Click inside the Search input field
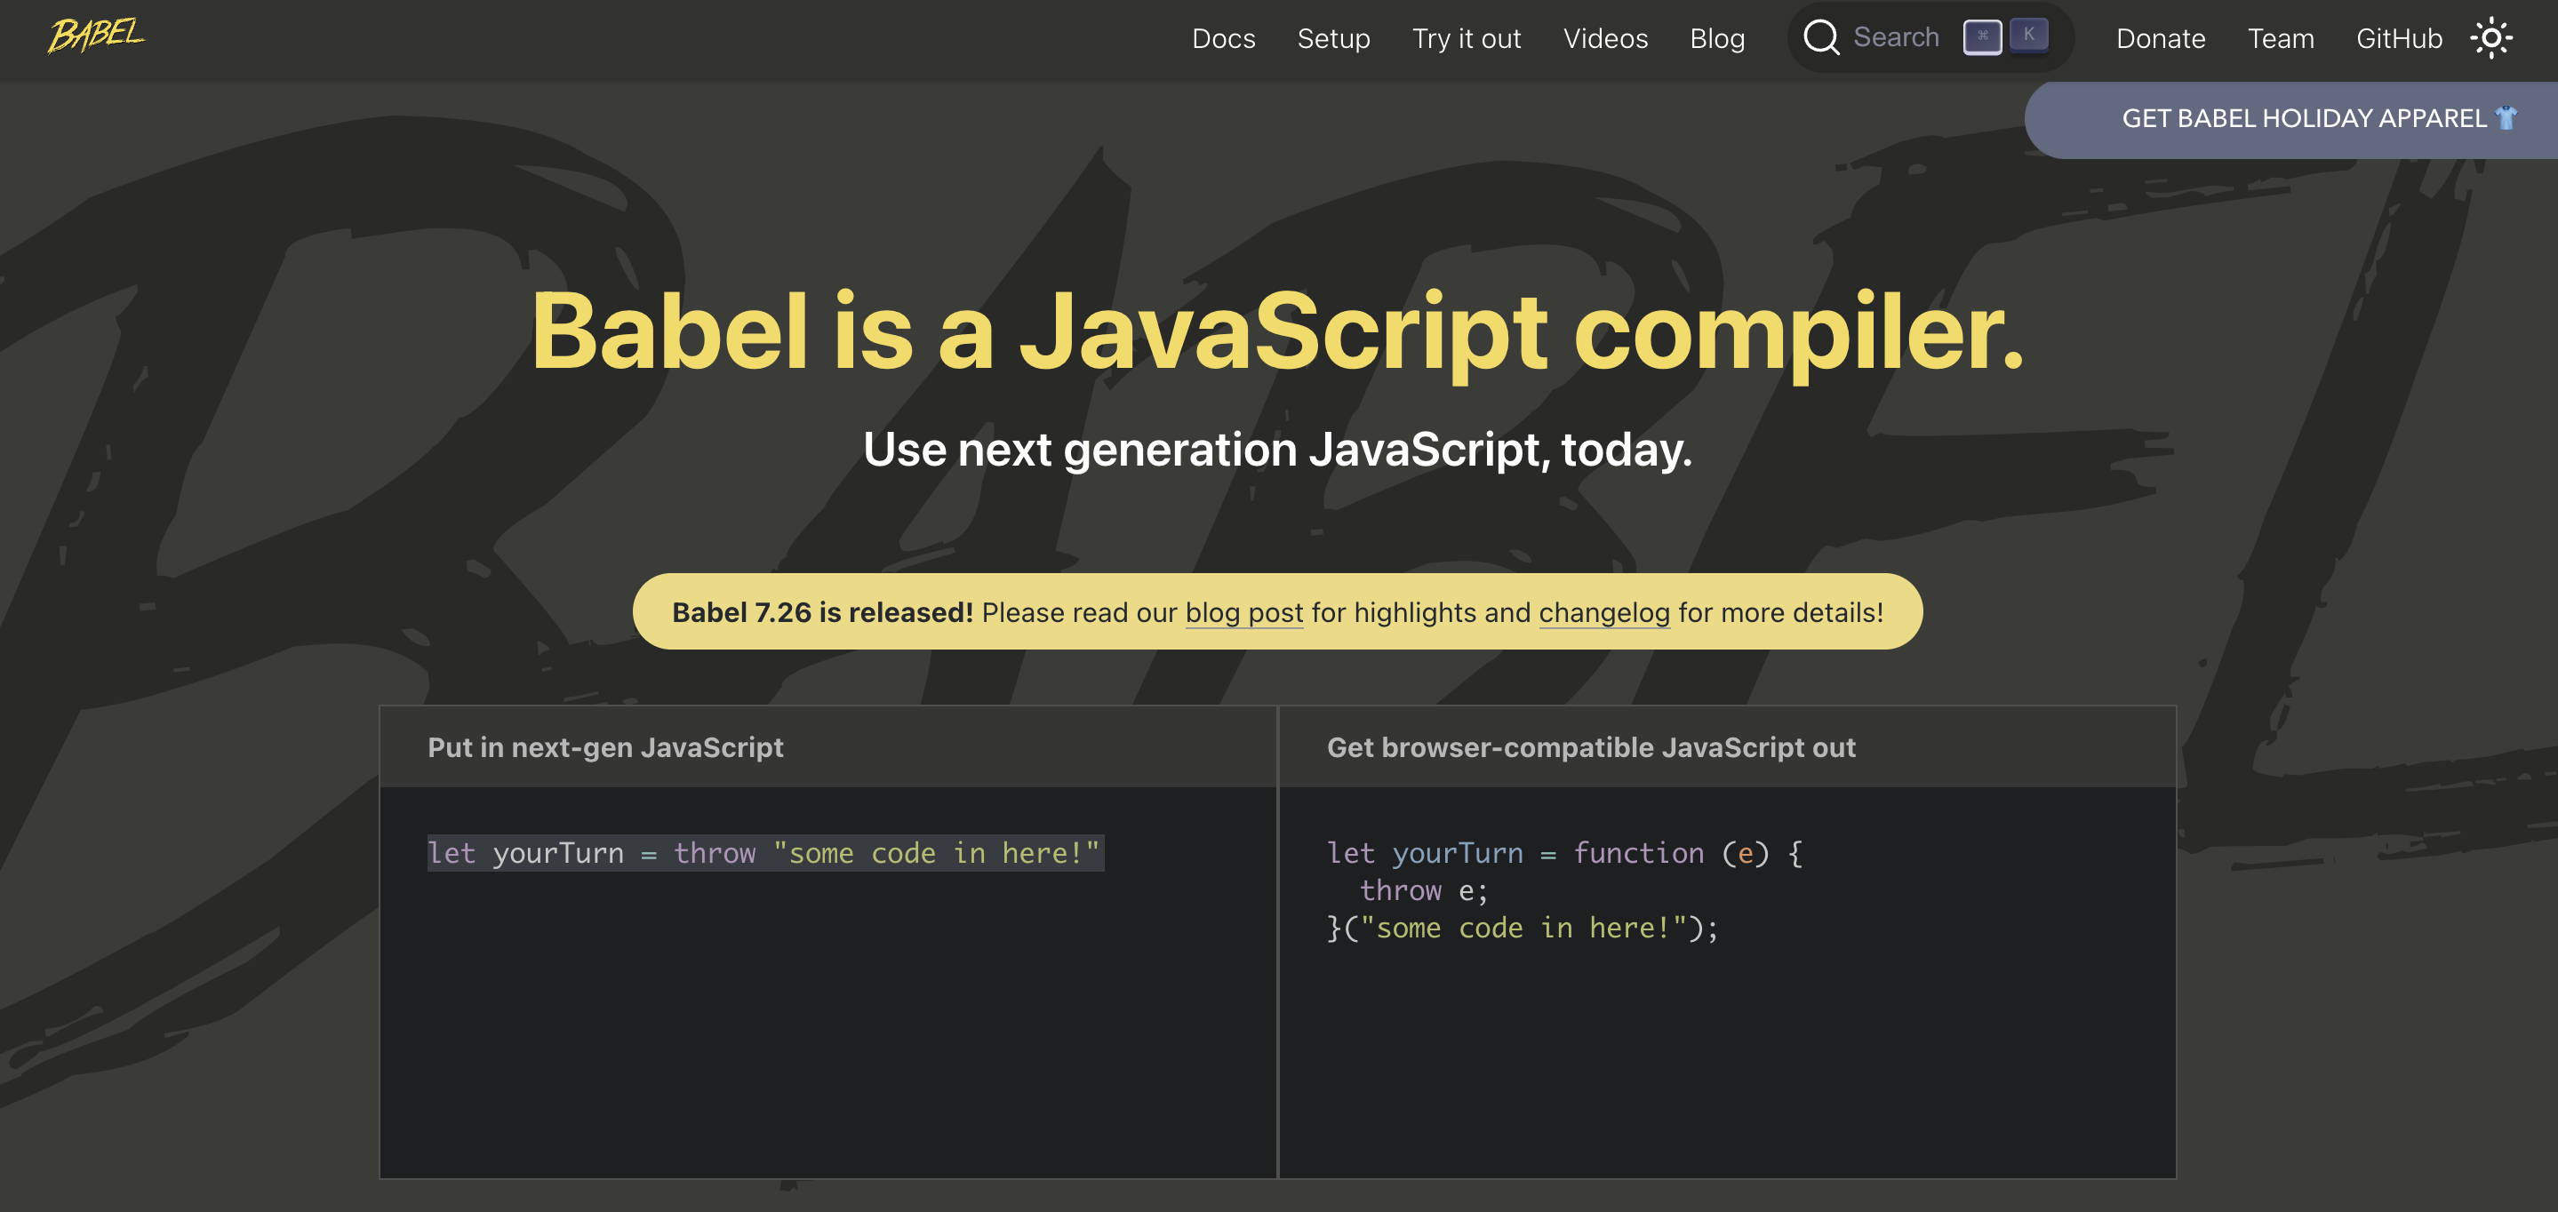Viewport: 2558px width, 1212px height. pyautogui.click(x=1897, y=36)
